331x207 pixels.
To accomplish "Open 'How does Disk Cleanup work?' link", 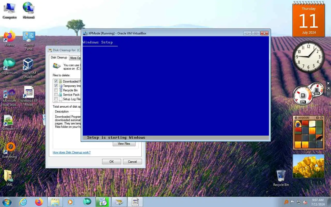I will coord(72,152).
